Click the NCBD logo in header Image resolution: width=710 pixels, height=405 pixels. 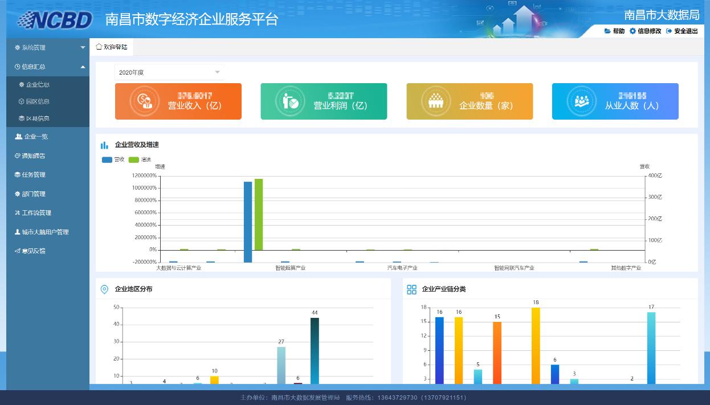point(55,20)
